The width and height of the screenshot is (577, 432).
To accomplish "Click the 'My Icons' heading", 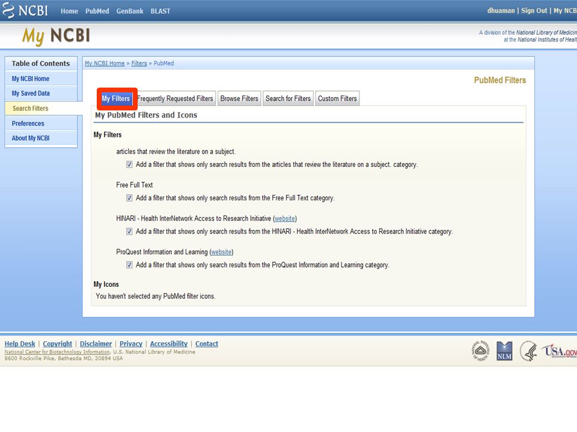I will click(106, 284).
